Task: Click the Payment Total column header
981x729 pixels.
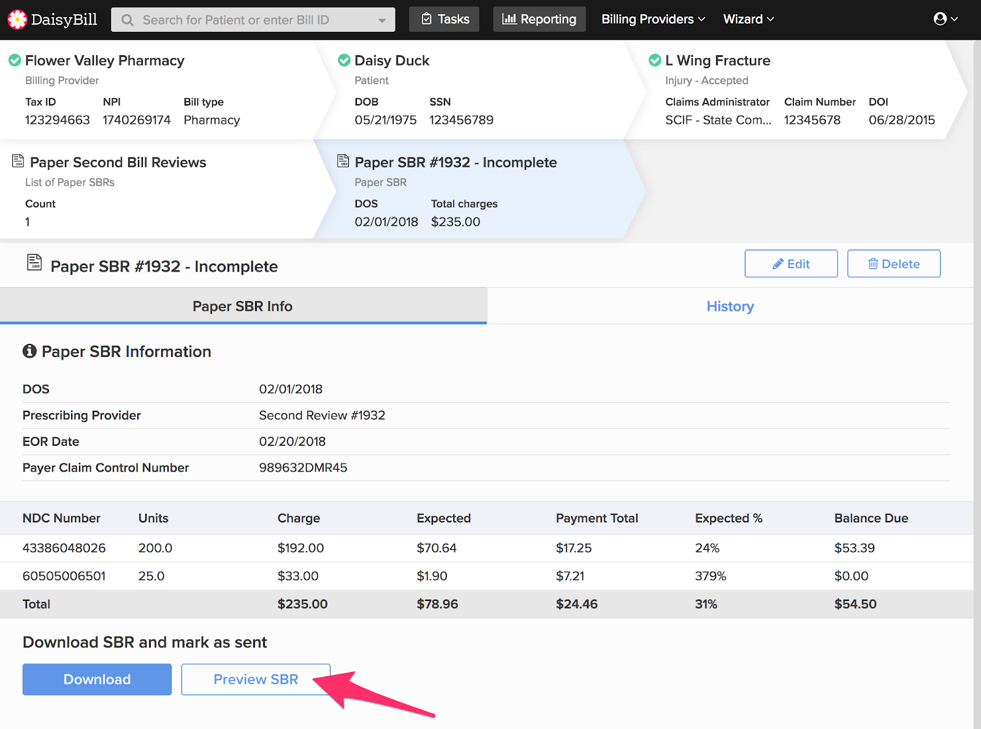Action: click(x=597, y=518)
